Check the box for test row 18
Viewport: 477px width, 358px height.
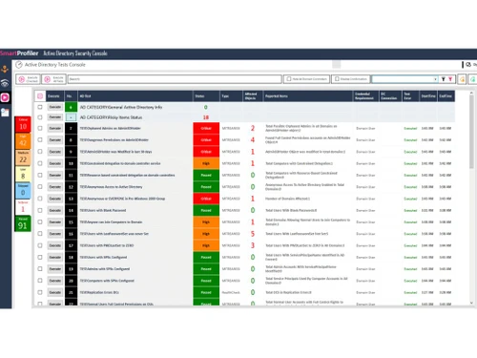pyautogui.click(x=40, y=257)
